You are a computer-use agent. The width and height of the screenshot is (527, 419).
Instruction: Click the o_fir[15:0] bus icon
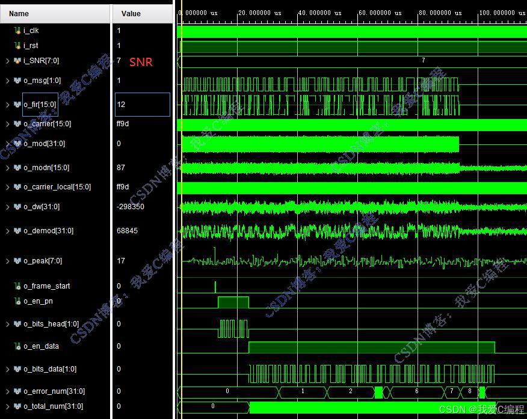(x=17, y=105)
